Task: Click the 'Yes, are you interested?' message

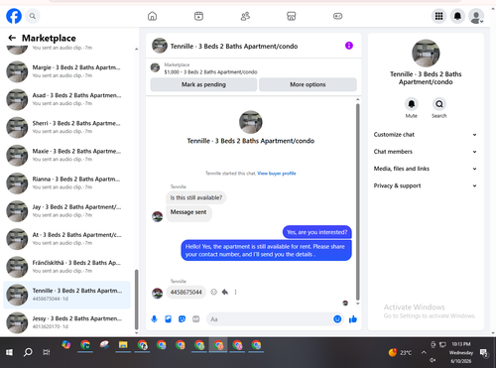Action: coord(316,232)
